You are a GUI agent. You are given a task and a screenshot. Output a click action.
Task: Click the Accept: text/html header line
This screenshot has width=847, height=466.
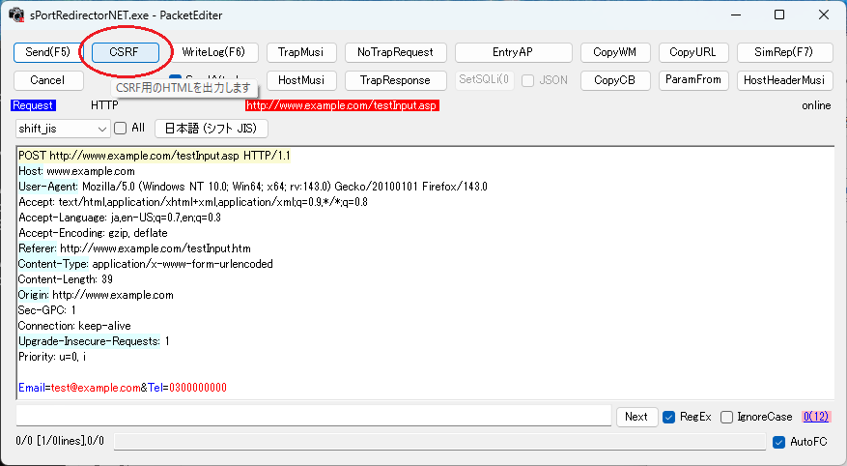[x=193, y=202]
